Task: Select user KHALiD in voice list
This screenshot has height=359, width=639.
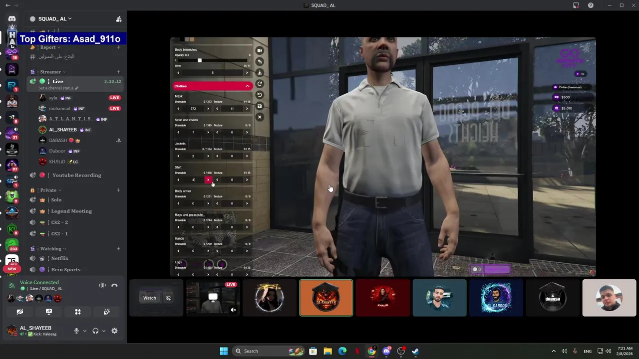Action: click(80, 162)
